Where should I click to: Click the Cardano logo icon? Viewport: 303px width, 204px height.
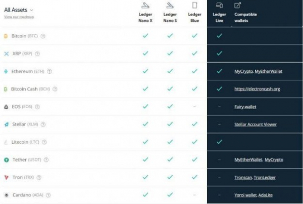(x=6, y=195)
